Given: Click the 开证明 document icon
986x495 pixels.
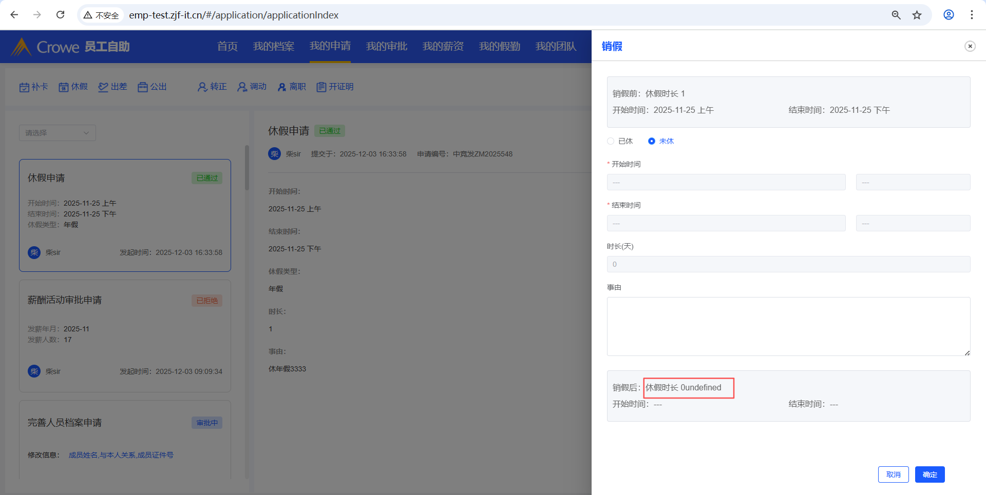Looking at the screenshot, I should [x=321, y=87].
